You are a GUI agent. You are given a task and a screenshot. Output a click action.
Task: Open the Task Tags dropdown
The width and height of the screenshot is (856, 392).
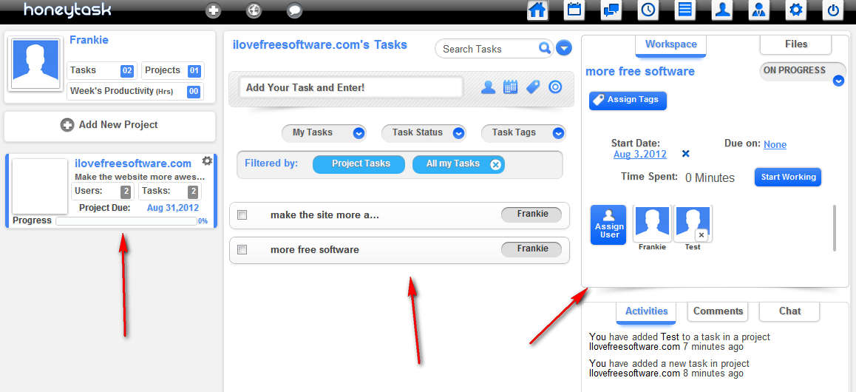523,132
